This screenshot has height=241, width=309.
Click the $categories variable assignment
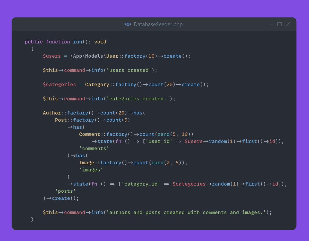(x=59, y=84)
